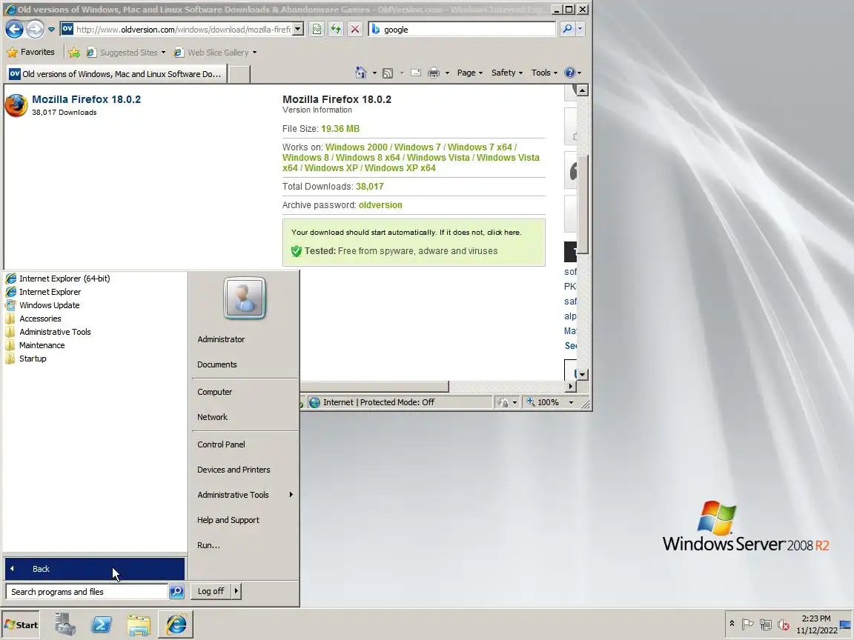Select the Old versions of Windows tab
Viewport: 854px width, 640px height.
click(x=116, y=73)
